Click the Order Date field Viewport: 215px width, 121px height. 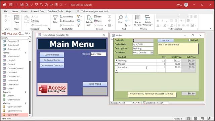click(x=143, y=44)
